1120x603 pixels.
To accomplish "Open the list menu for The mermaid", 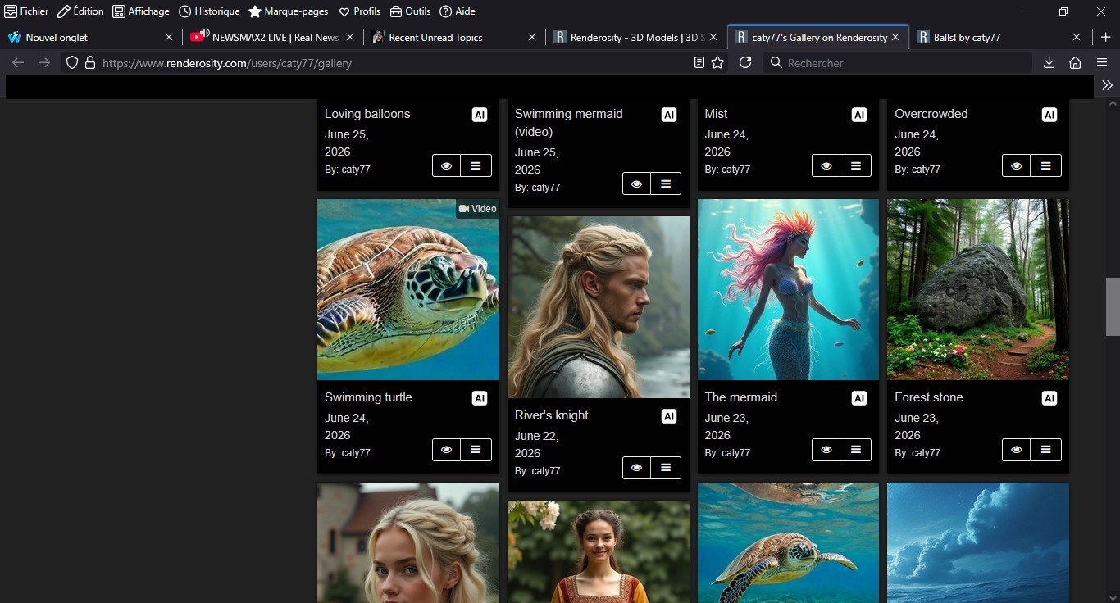I will [x=856, y=449].
